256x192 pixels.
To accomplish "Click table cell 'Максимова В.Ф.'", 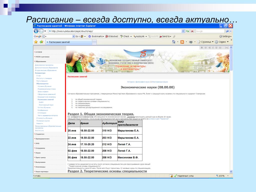I will tap(130, 157).
